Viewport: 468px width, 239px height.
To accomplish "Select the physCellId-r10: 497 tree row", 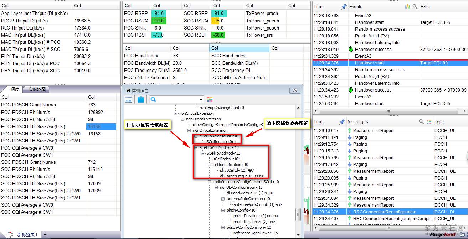I will click(x=237, y=170).
